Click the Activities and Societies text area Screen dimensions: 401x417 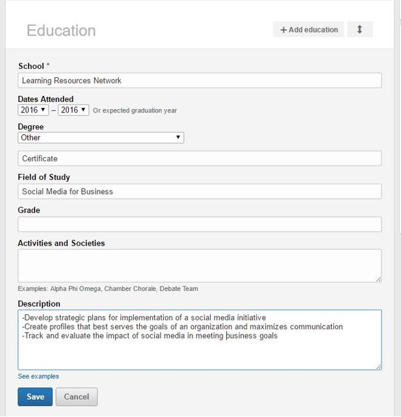(200, 265)
